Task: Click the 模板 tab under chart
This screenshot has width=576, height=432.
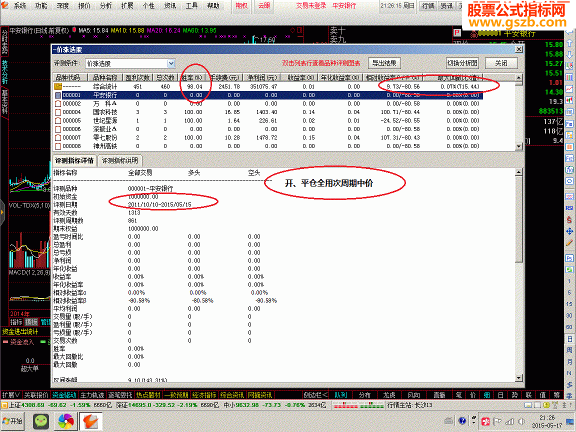Action: pyautogui.click(x=31, y=322)
